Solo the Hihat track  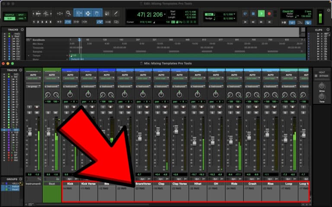(x=194, y=113)
